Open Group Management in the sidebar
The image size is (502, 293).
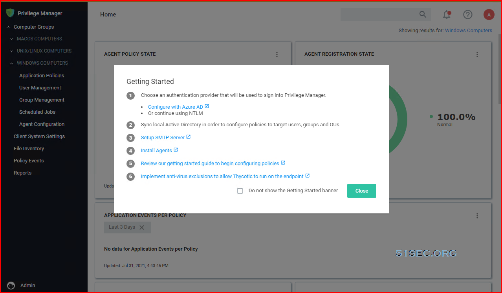pyautogui.click(x=42, y=100)
